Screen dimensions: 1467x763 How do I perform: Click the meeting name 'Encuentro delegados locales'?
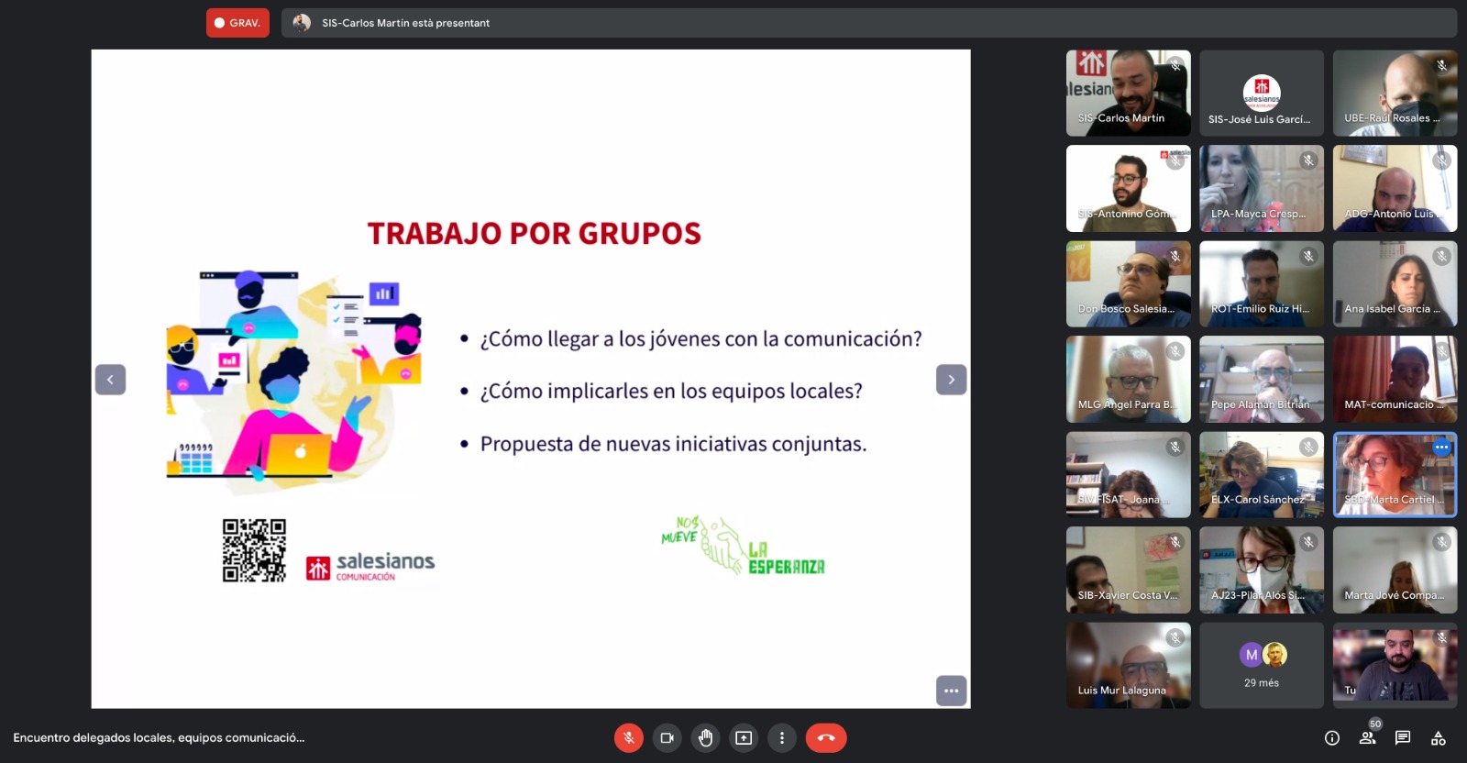coord(159,737)
